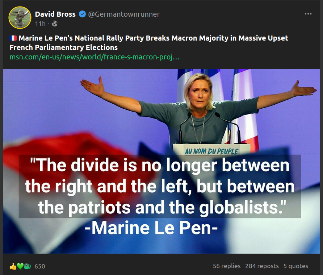Image resolution: width=323 pixels, height=275 pixels.
Task: Open the Marine Le Pen image
Action: click(161, 161)
